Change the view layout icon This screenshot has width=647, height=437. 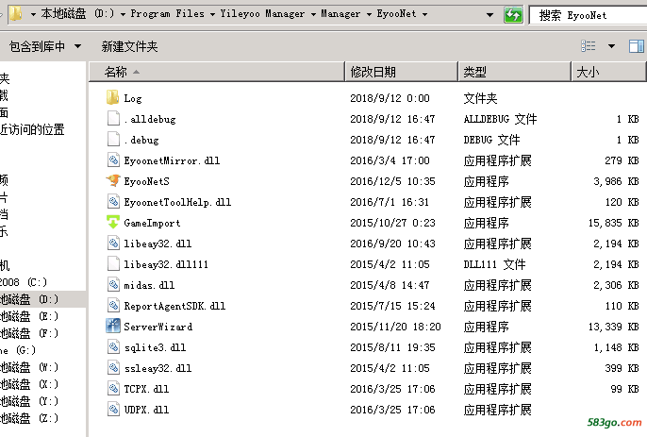pos(588,46)
